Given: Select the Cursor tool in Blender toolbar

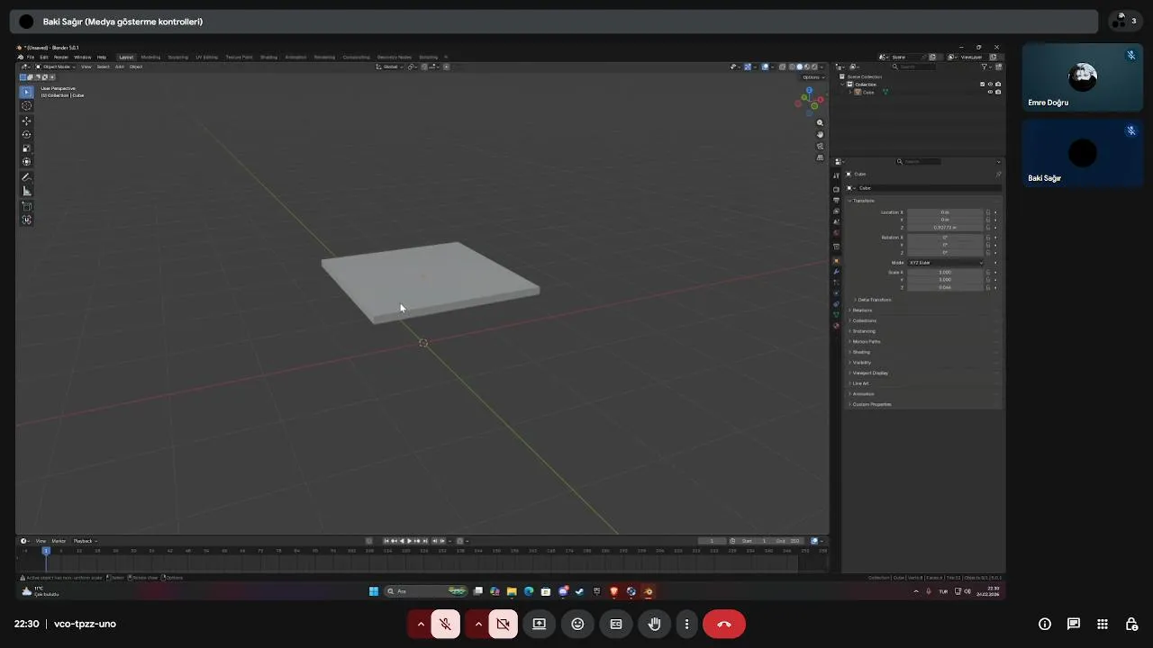Looking at the screenshot, I should pos(26,106).
